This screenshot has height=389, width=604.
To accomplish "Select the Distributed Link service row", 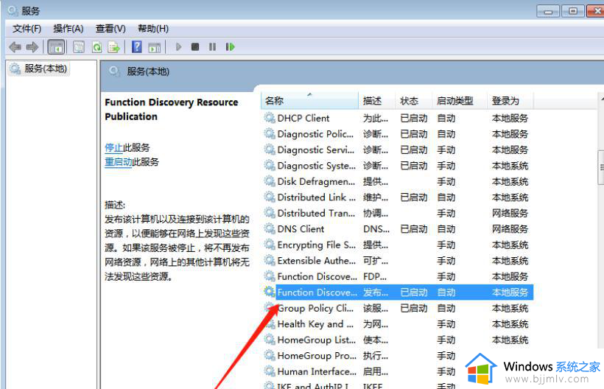I will (x=398, y=197).
